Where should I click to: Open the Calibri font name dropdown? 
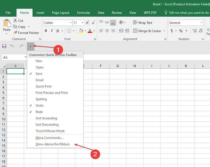pyautogui.click(x=71, y=23)
